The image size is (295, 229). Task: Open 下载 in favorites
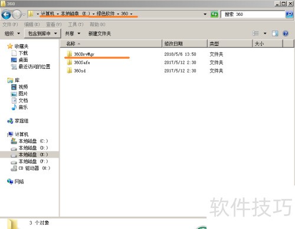23,53
